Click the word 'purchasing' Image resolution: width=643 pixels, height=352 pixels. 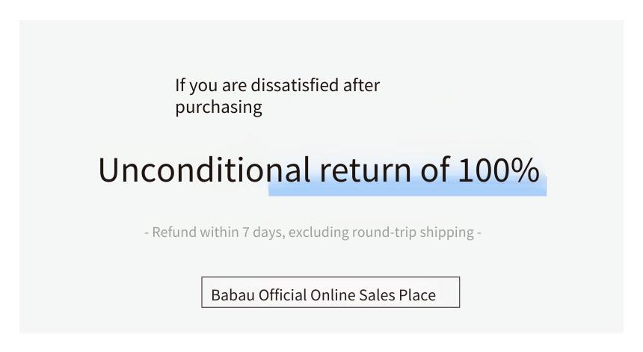tap(218, 108)
